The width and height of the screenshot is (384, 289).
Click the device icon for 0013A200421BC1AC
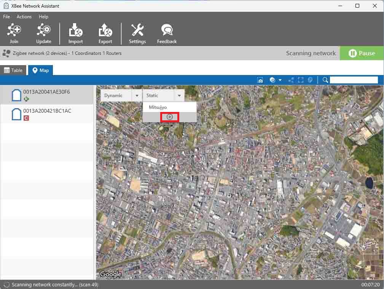click(16, 114)
